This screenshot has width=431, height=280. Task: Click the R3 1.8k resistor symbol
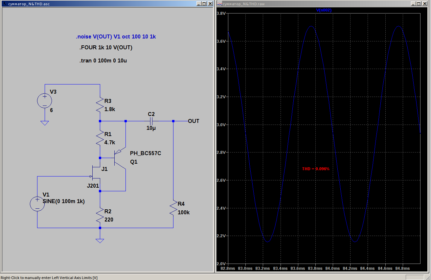tap(100, 105)
